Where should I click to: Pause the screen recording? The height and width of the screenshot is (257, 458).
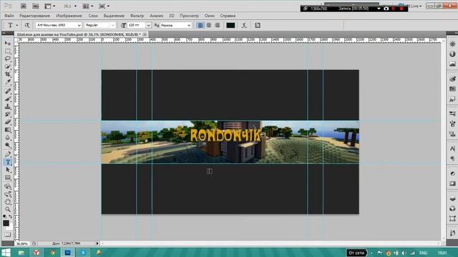point(393,9)
